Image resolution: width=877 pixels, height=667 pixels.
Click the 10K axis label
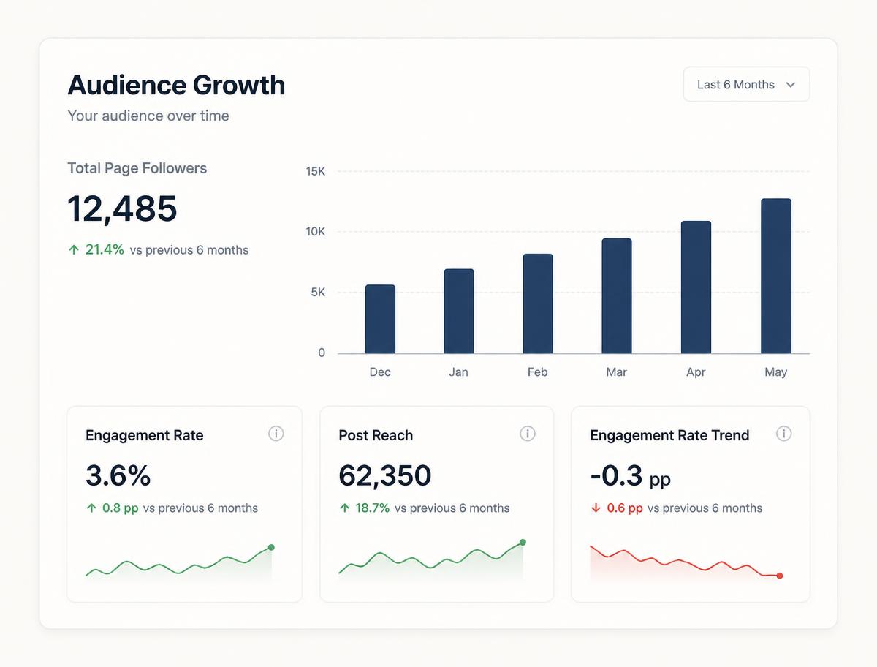click(316, 232)
